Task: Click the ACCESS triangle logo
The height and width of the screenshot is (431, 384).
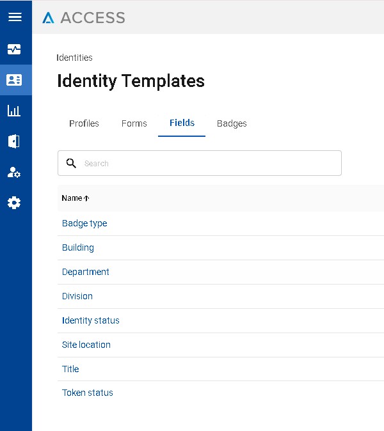Action: click(48, 18)
